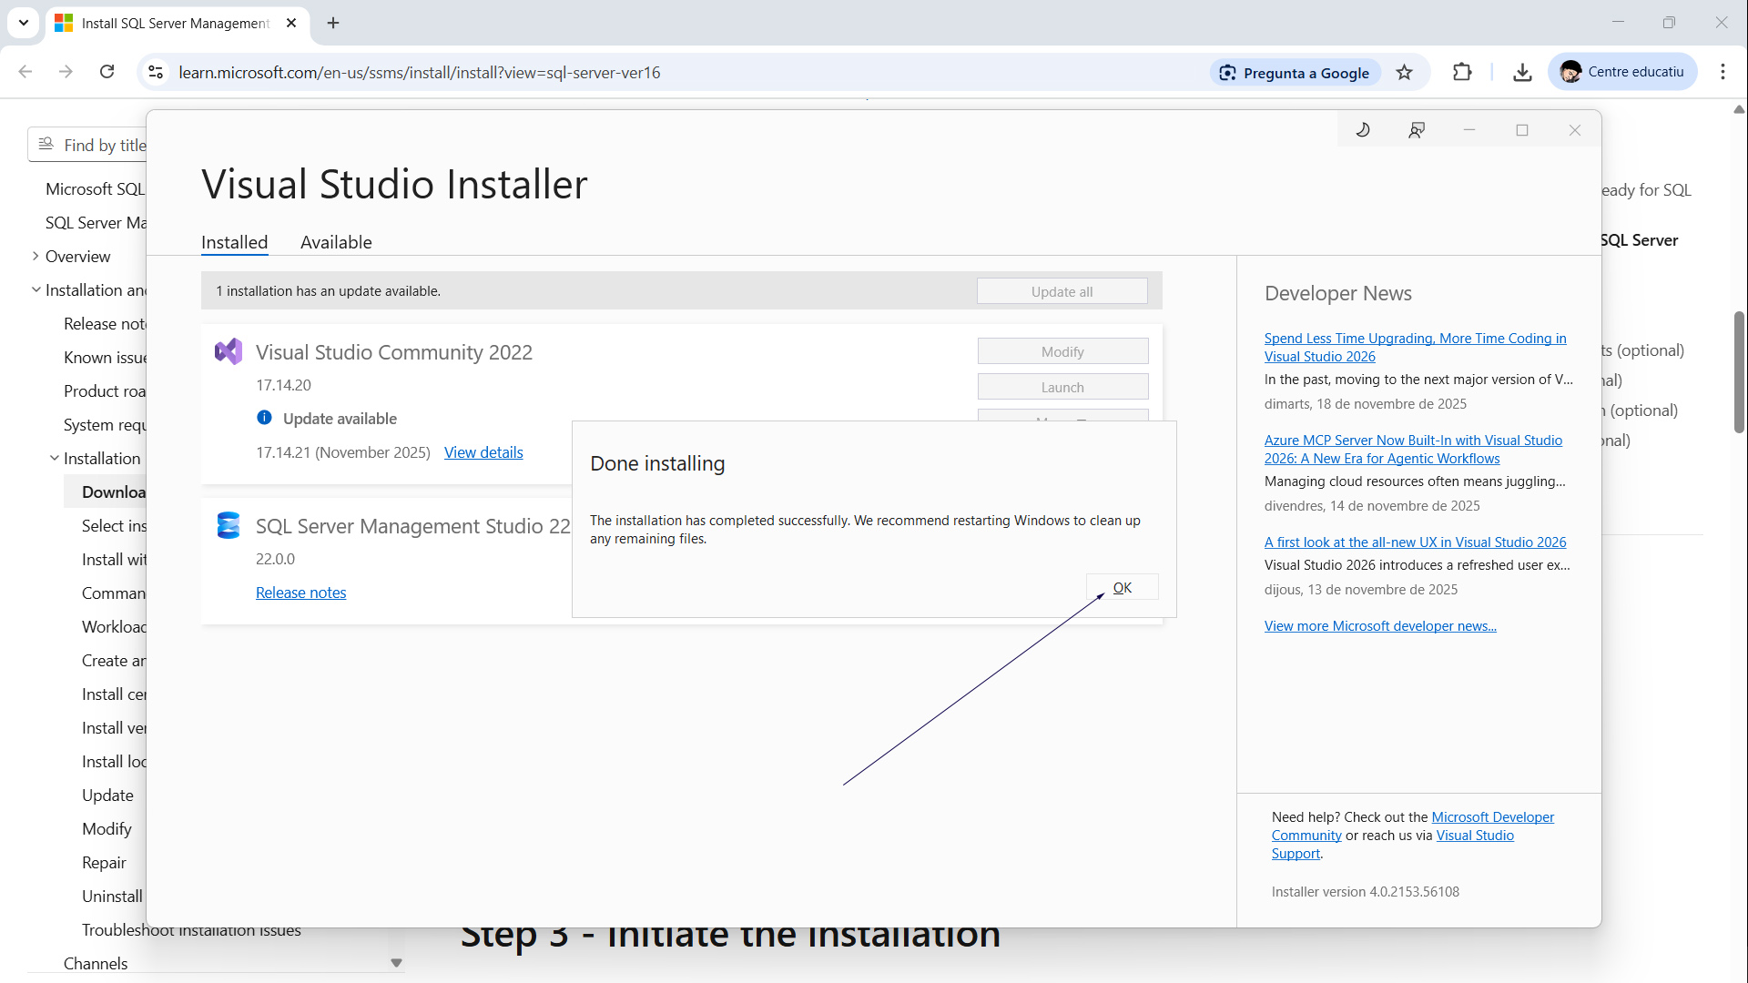Click the feedback icon in installer title bar
This screenshot has height=983, width=1748.
pos(1416,130)
